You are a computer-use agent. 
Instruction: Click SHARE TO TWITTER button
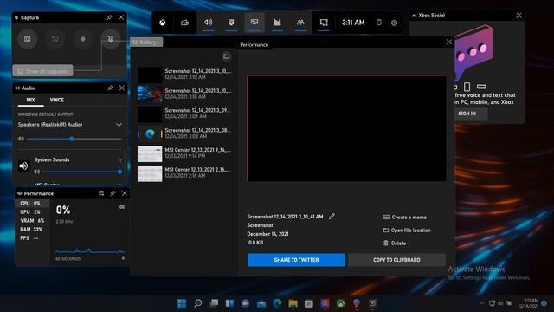tap(296, 260)
